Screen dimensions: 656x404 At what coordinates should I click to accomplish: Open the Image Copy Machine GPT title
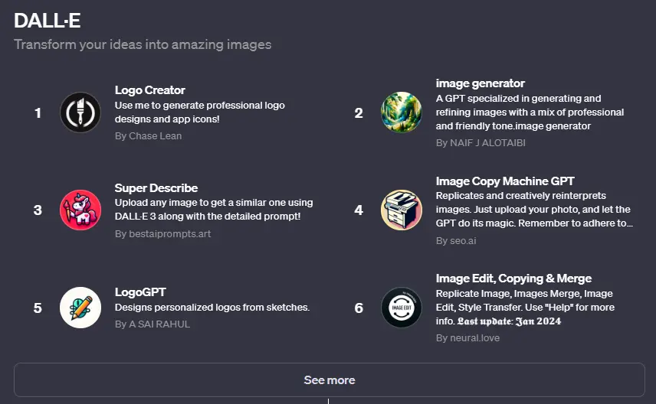(x=505, y=181)
